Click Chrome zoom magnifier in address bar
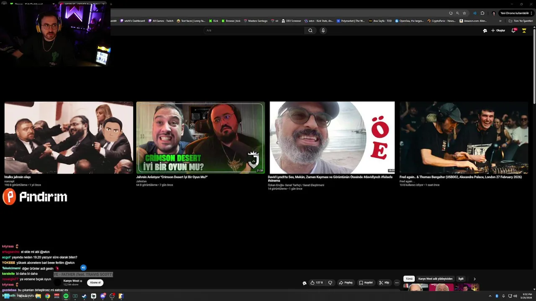Screen dimensions: 536x301 click(457, 13)
